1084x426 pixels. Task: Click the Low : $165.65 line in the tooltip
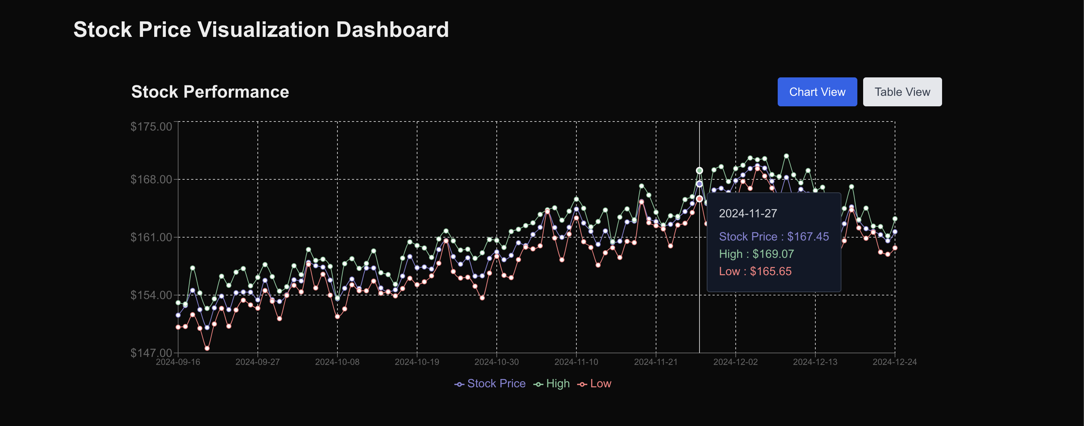pyautogui.click(x=755, y=271)
